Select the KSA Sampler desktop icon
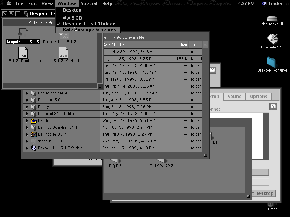290x217 pixels. click(x=273, y=39)
